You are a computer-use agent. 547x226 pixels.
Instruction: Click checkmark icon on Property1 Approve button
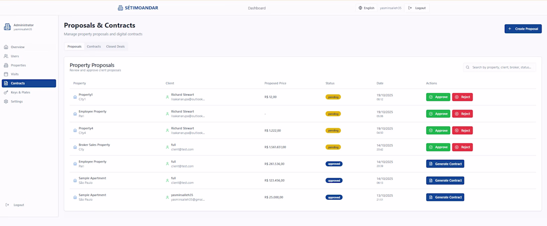click(x=431, y=97)
